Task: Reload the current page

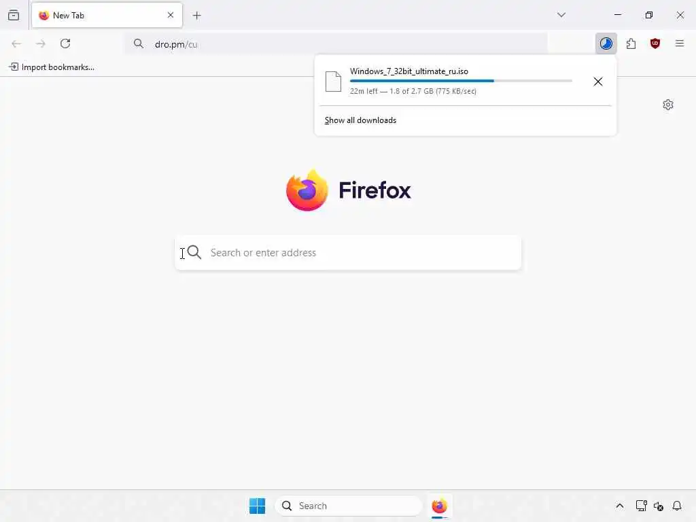Action: click(65, 43)
